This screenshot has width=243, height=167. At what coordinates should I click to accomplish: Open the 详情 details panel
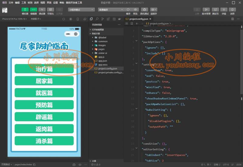coord(224,10)
